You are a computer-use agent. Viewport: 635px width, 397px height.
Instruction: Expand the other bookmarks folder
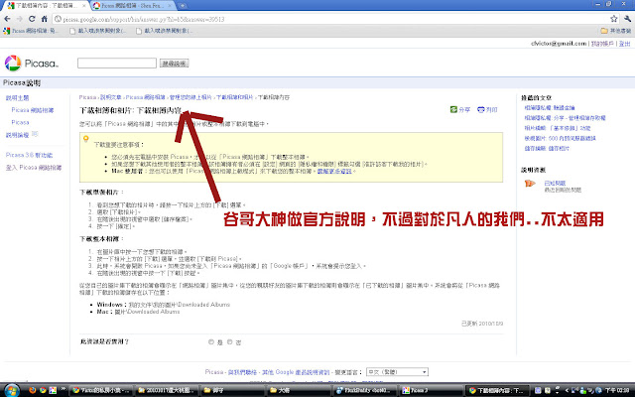tap(616, 31)
